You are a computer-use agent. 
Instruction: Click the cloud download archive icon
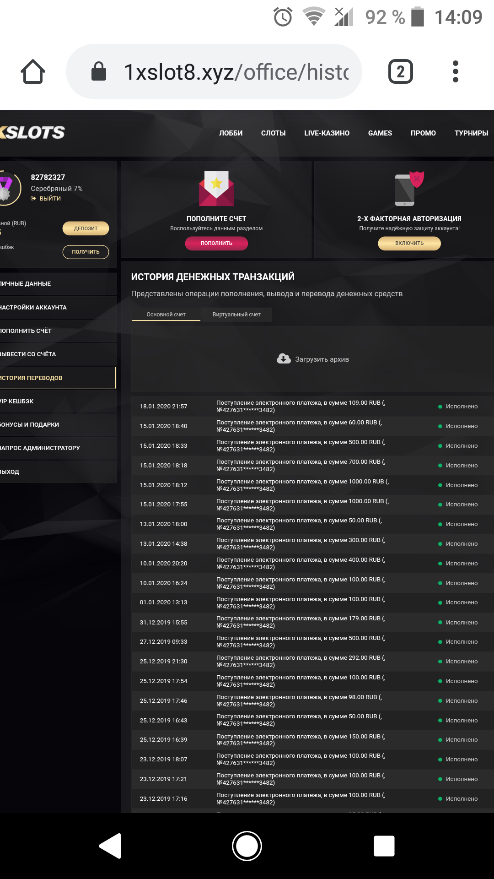pos(284,359)
